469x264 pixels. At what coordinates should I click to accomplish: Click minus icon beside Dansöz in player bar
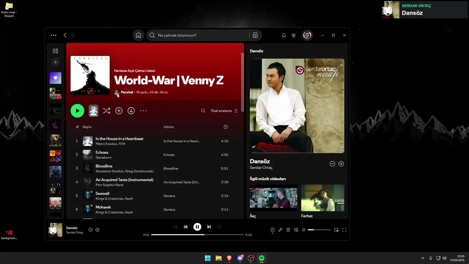coord(91,230)
